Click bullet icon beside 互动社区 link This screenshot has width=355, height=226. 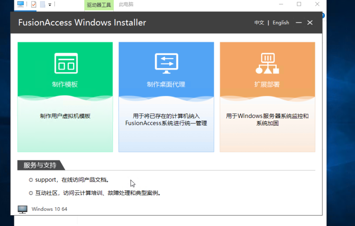[31, 193]
